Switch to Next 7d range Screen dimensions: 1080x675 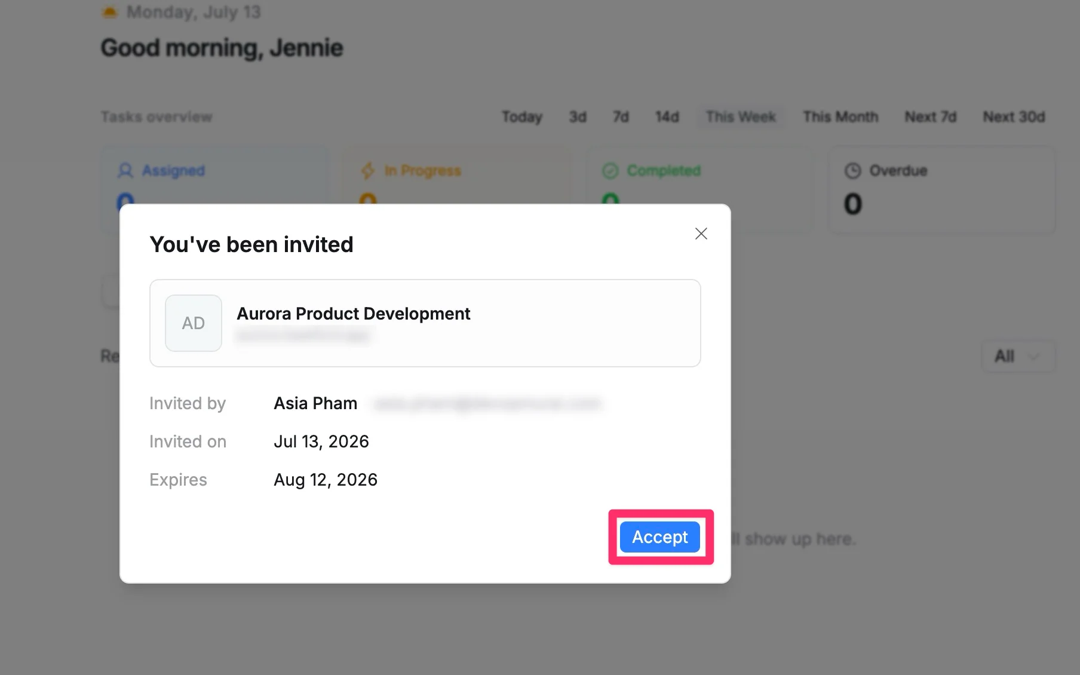pos(931,116)
